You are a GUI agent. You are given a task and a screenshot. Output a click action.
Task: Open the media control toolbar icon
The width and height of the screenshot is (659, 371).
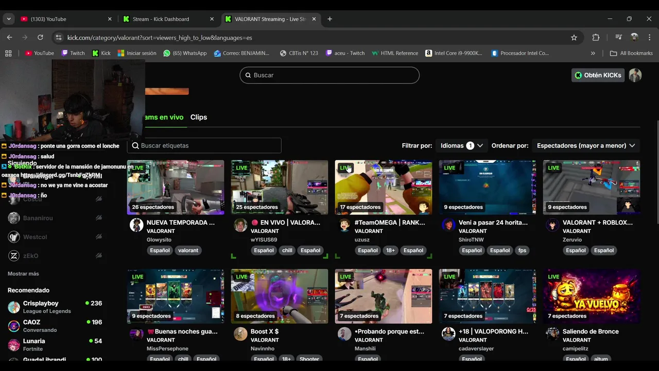618,37
